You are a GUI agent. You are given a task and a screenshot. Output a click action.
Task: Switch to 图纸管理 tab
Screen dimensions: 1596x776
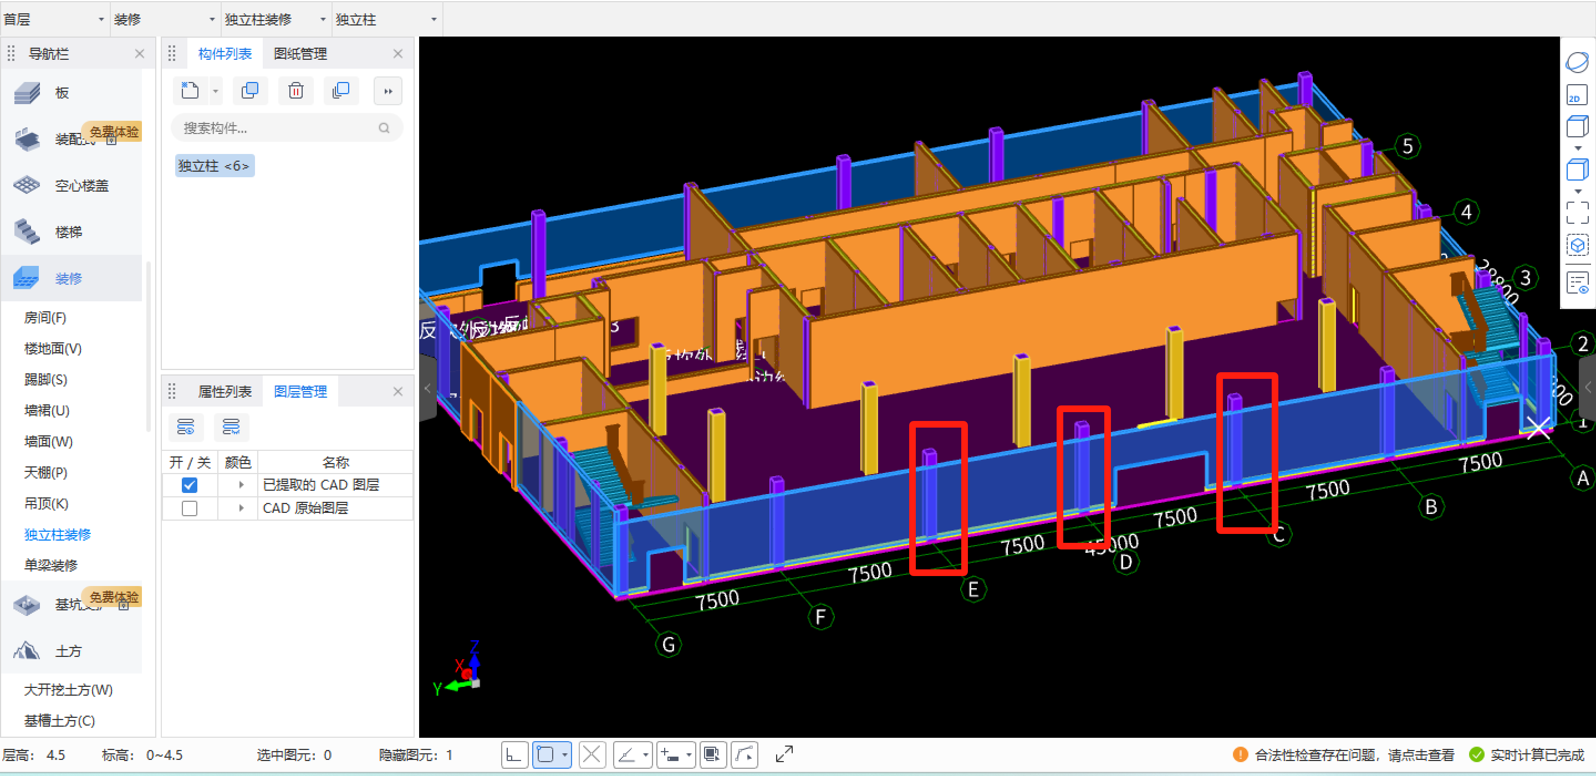pyautogui.click(x=300, y=54)
